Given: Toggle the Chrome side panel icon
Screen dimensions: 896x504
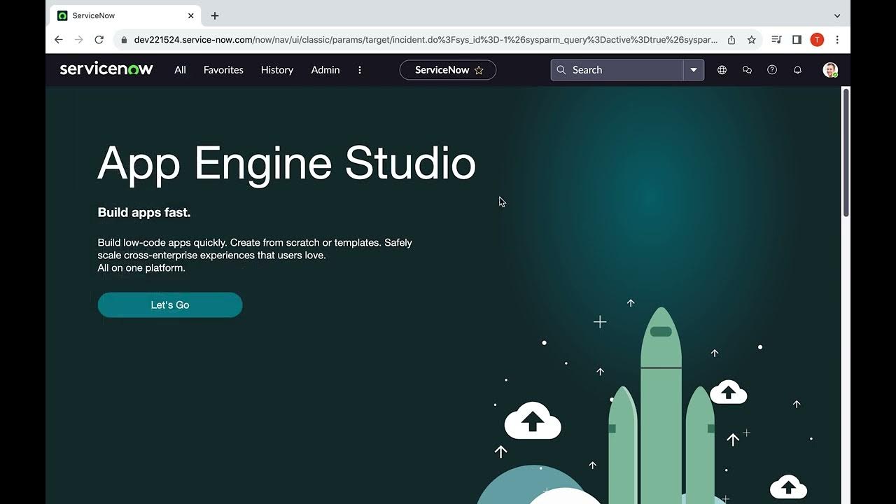Looking at the screenshot, I should [797, 40].
